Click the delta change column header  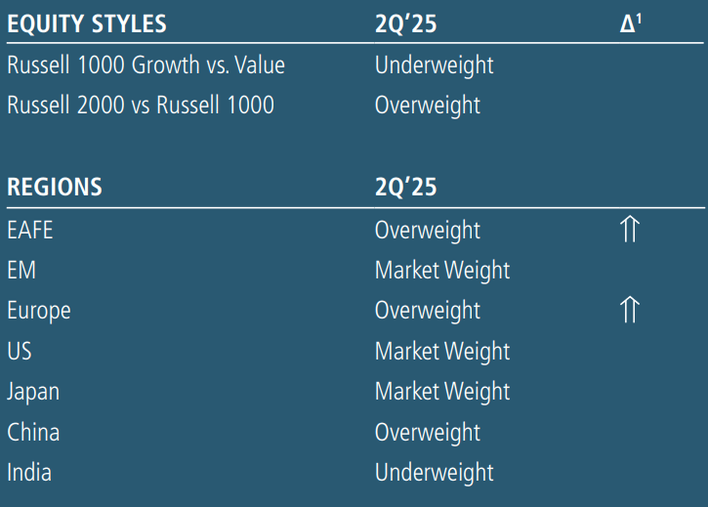pyautogui.click(x=631, y=24)
